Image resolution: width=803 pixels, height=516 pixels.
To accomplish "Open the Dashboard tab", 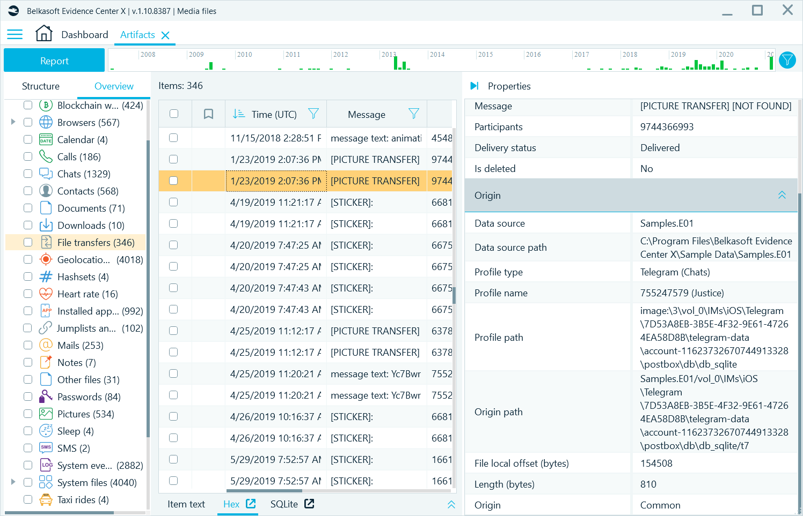I will click(85, 35).
